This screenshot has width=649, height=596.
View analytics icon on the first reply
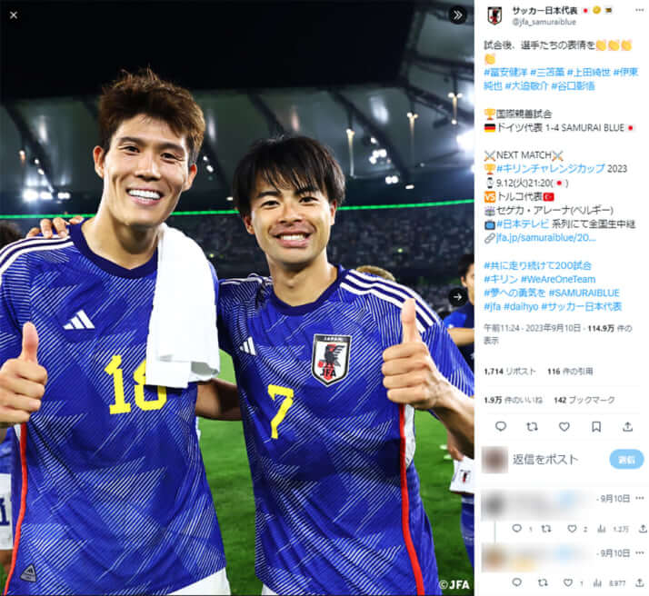[x=601, y=528]
